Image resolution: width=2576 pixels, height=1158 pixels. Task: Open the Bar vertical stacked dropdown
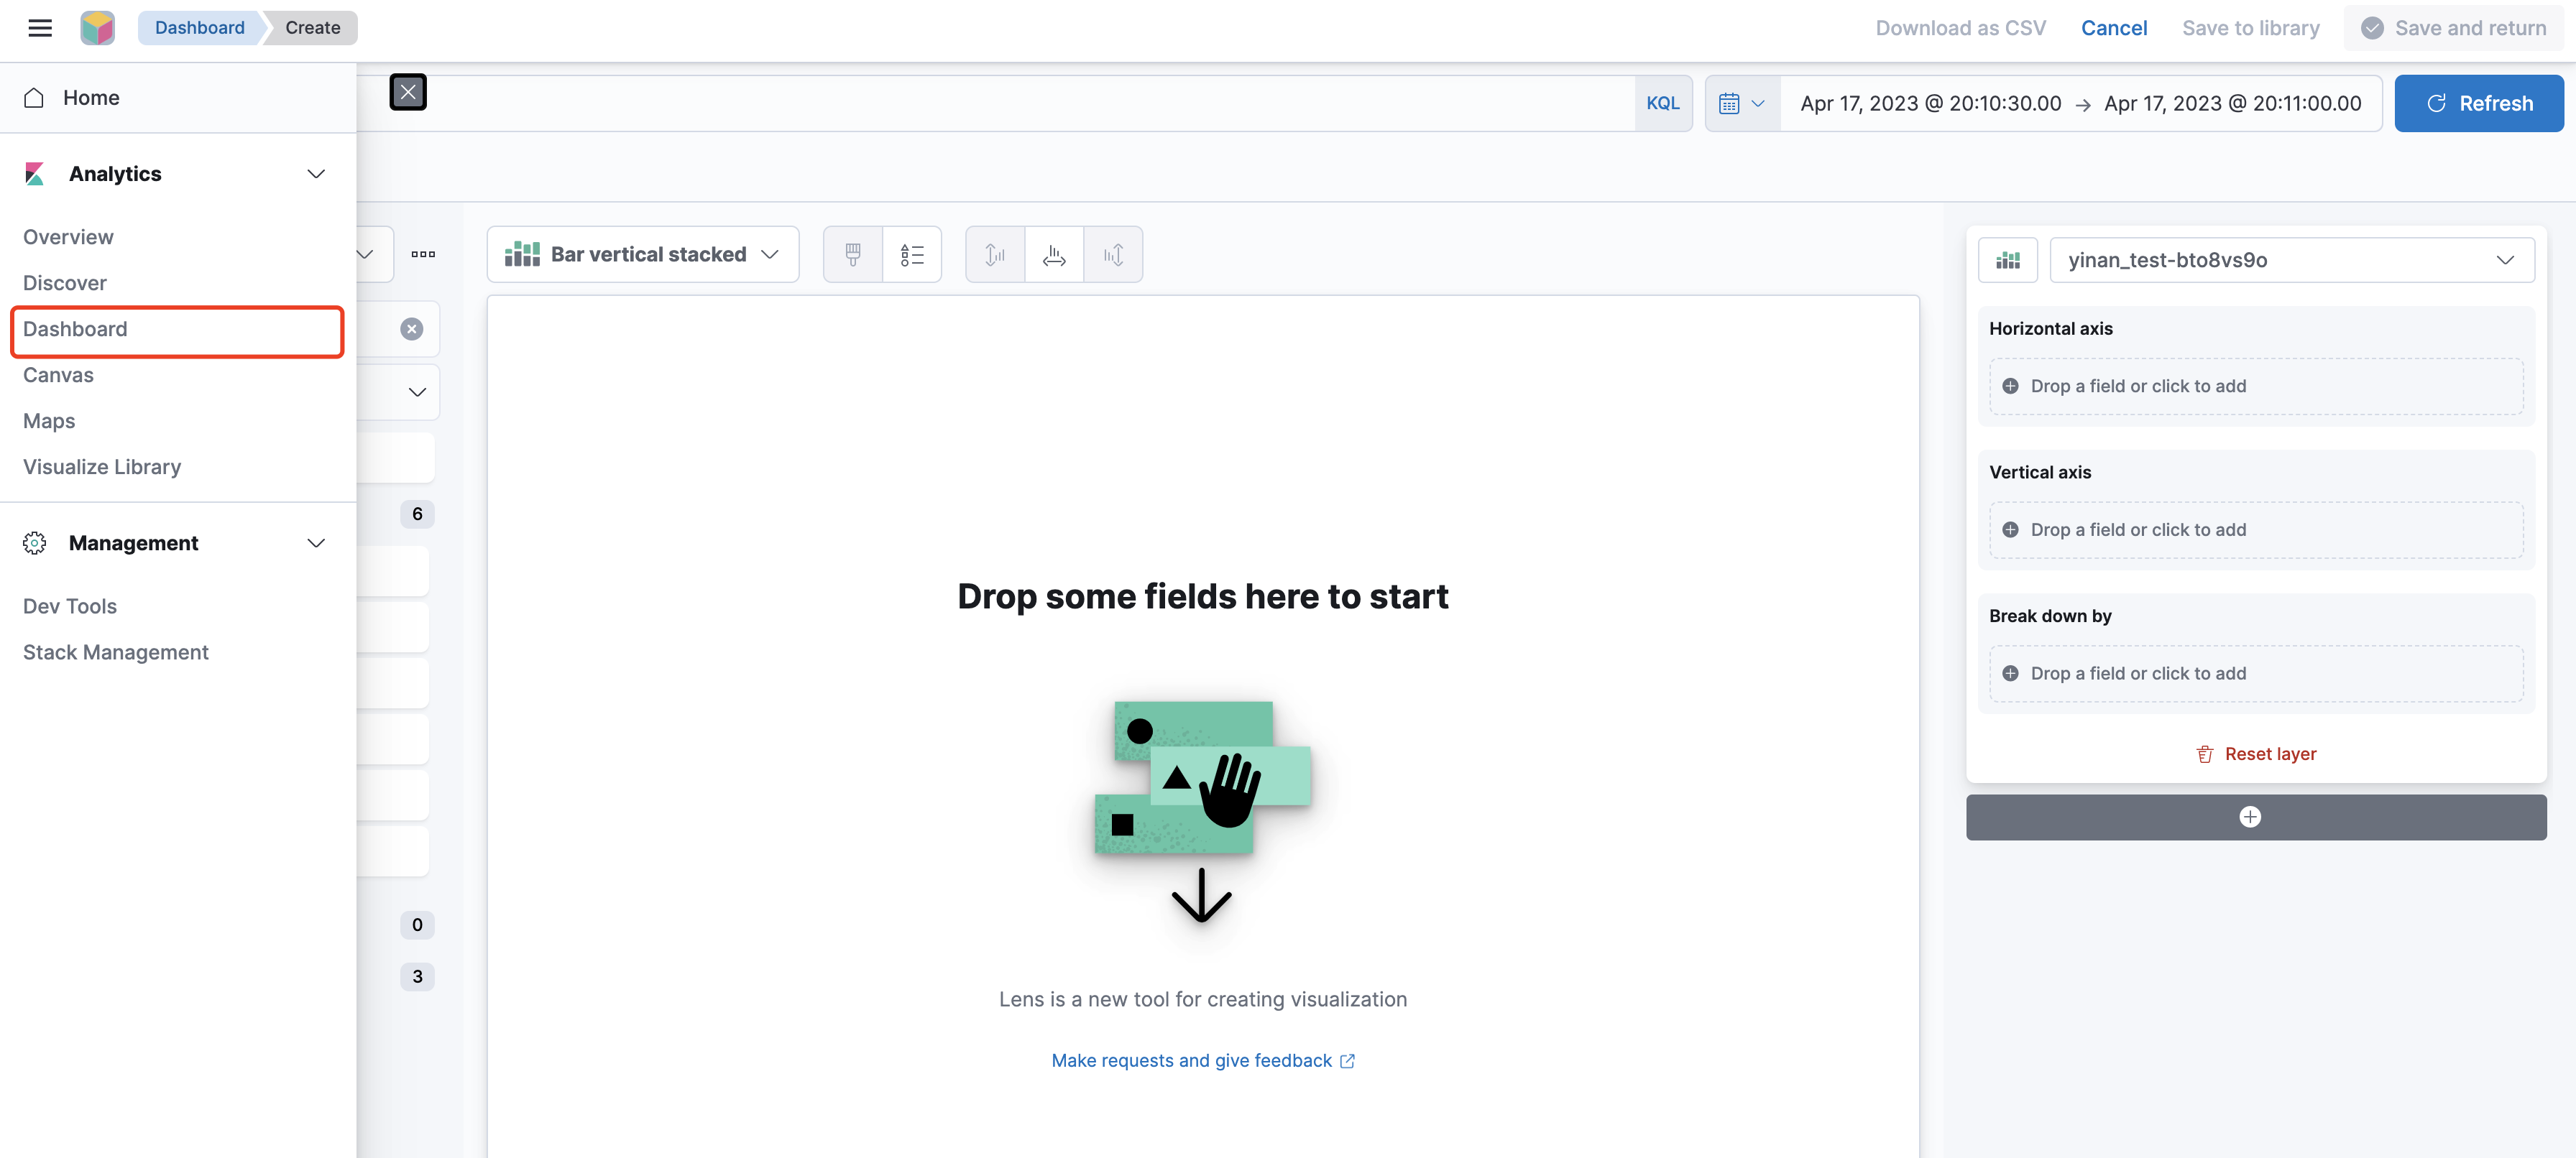pyautogui.click(x=642, y=255)
